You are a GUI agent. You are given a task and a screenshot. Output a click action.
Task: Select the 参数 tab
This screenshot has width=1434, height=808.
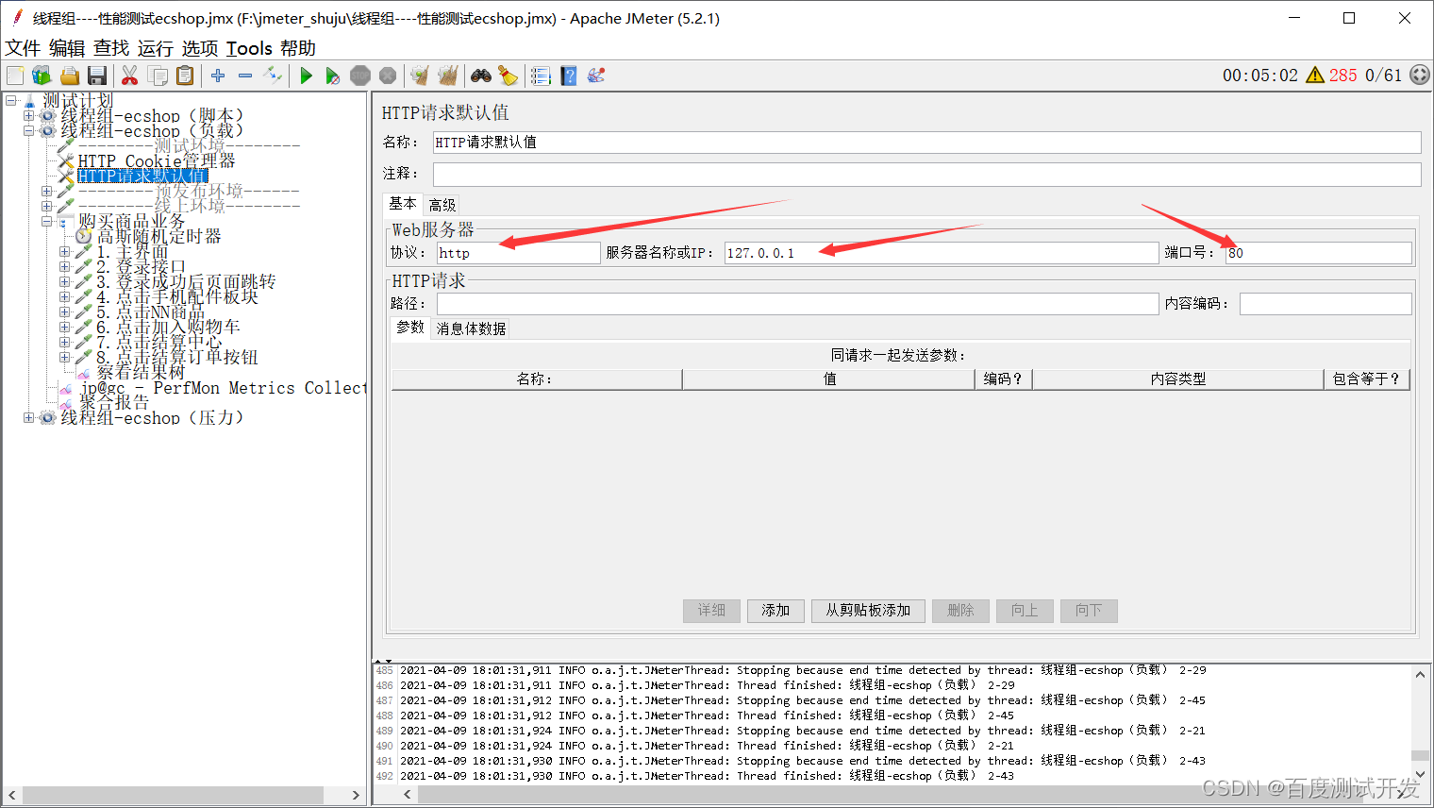click(410, 328)
